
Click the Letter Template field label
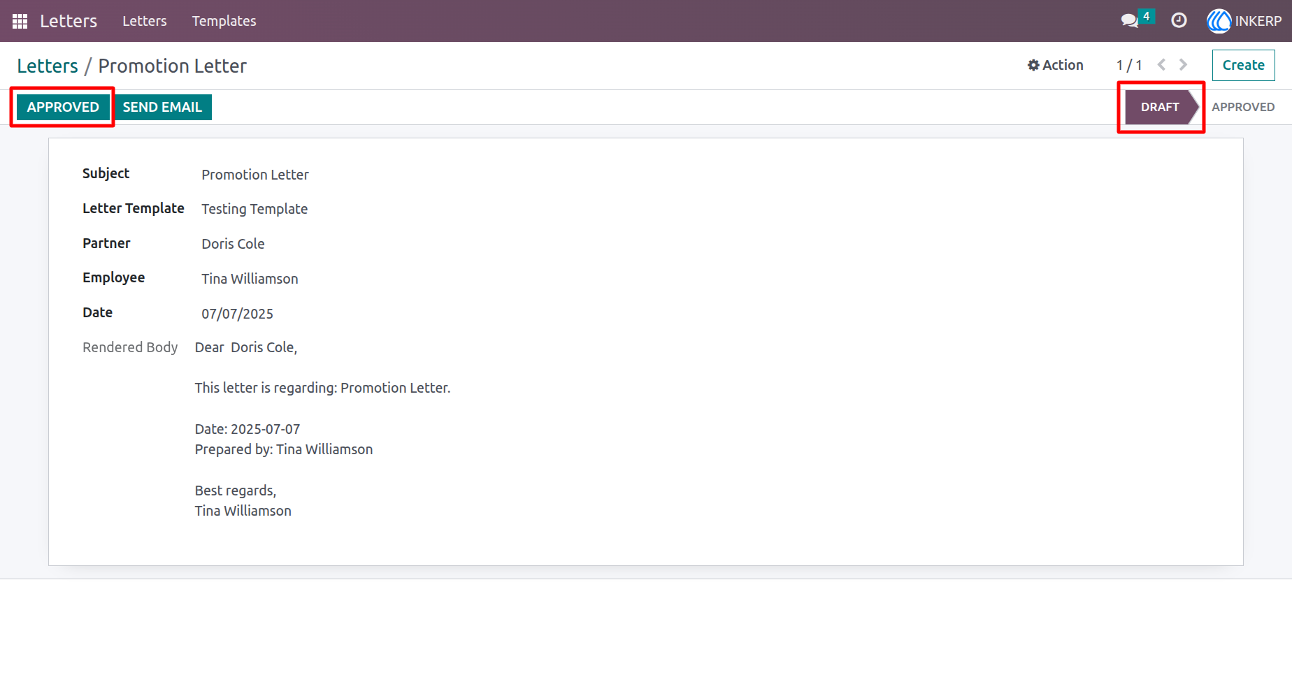[x=134, y=208]
